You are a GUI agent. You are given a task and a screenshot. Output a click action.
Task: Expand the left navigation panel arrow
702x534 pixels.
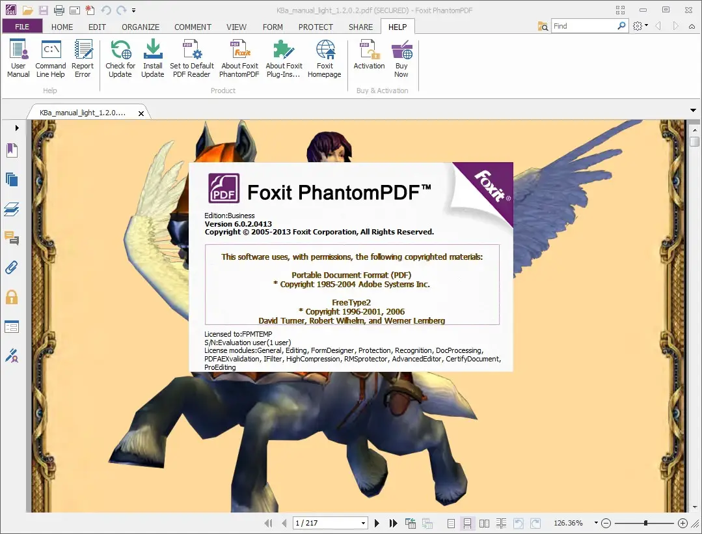pos(17,128)
